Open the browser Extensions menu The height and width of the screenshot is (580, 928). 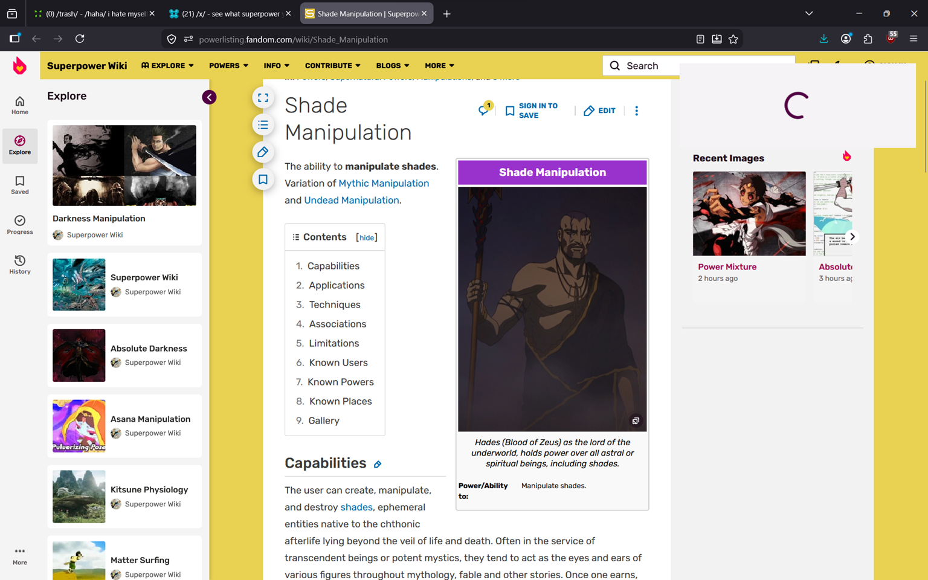pyautogui.click(x=868, y=39)
